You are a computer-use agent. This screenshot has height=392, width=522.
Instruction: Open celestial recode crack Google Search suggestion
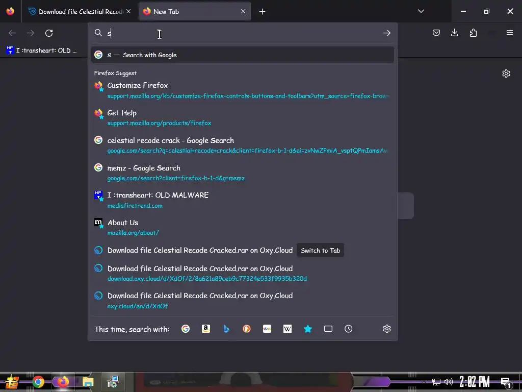tap(242, 145)
